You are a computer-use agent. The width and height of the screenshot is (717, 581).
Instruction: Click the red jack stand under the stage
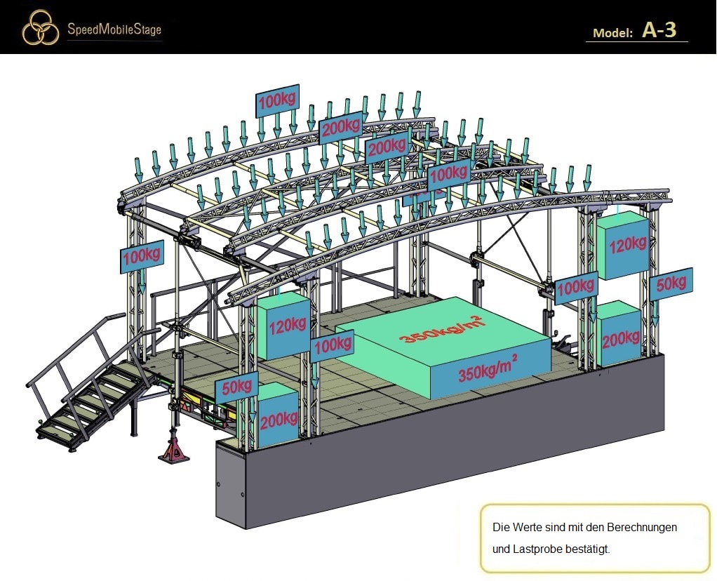tap(174, 449)
